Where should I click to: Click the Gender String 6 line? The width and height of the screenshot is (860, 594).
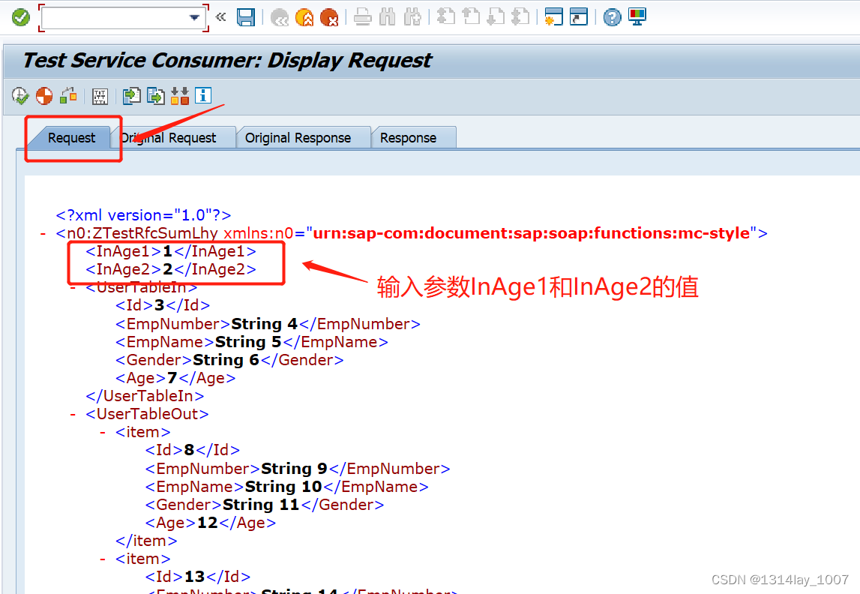click(x=229, y=360)
